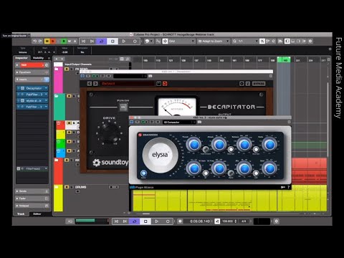Click Play button in bottom transport bar

pyautogui.click(x=156, y=221)
